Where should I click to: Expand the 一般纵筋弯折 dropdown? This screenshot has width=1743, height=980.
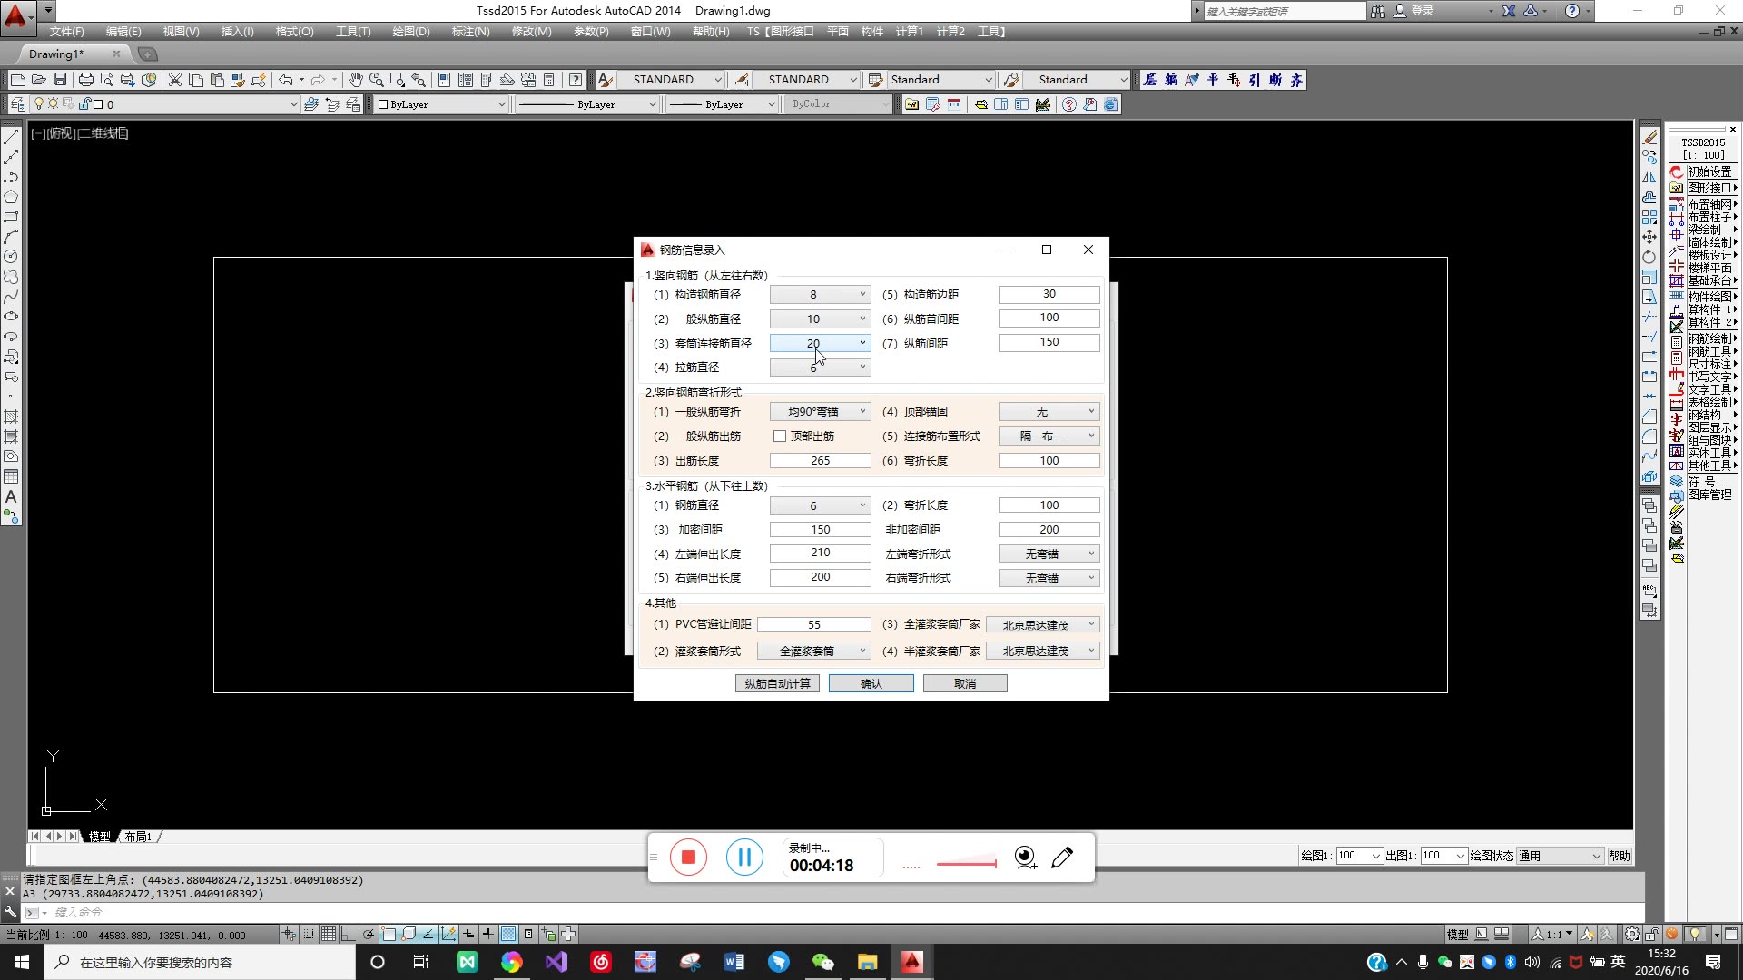pyautogui.click(x=862, y=412)
